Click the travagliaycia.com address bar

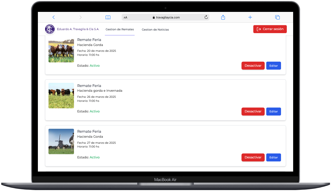(x=166, y=17)
